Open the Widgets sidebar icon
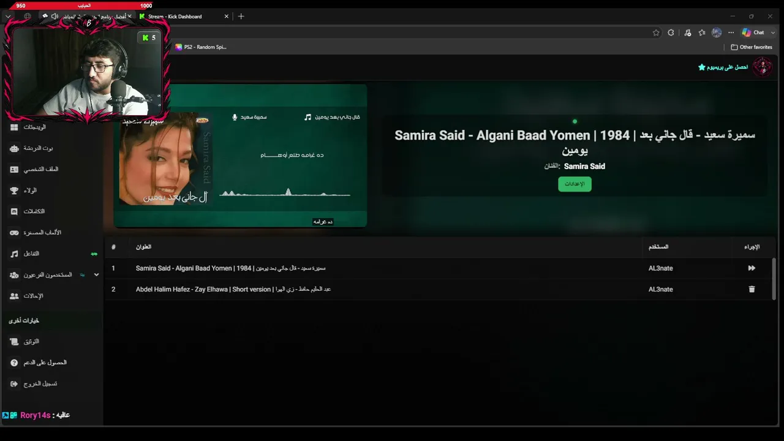This screenshot has width=784, height=441. [x=14, y=127]
